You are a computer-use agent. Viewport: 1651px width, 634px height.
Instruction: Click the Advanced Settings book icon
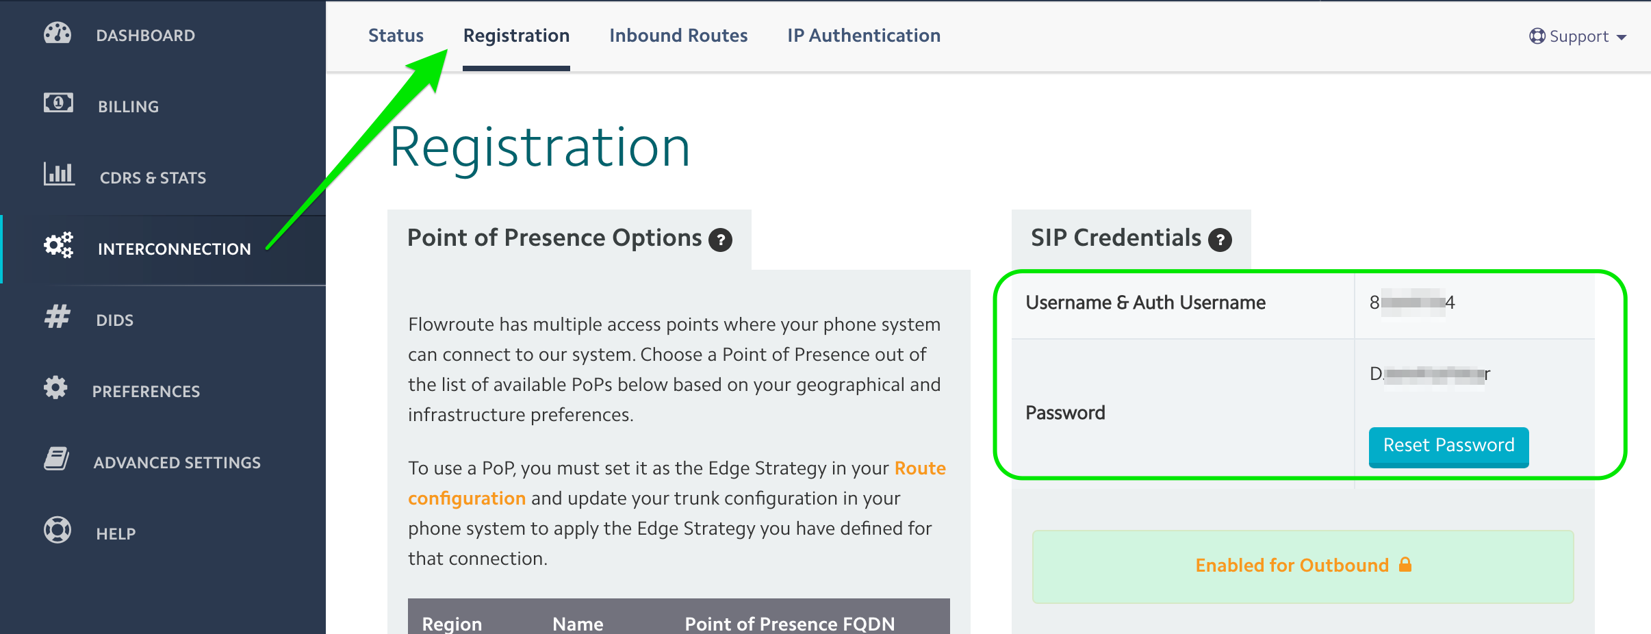(x=57, y=459)
